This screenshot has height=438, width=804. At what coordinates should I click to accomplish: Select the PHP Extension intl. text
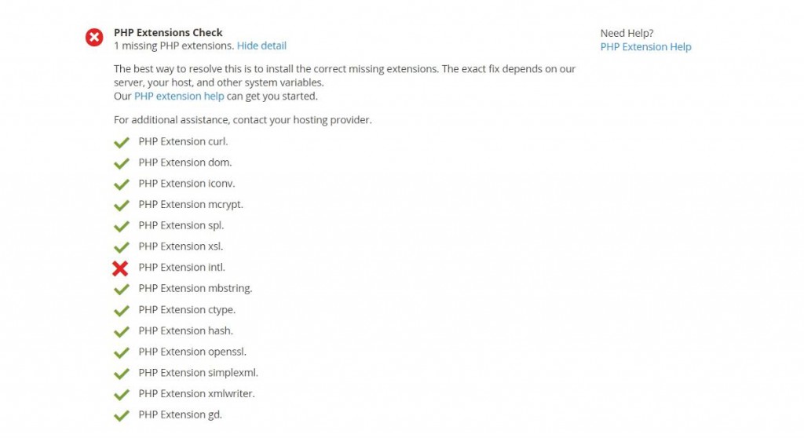coord(181,267)
